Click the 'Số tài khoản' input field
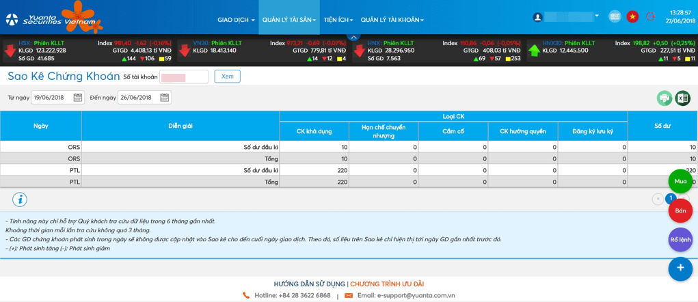The image size is (698, 302). point(183,77)
